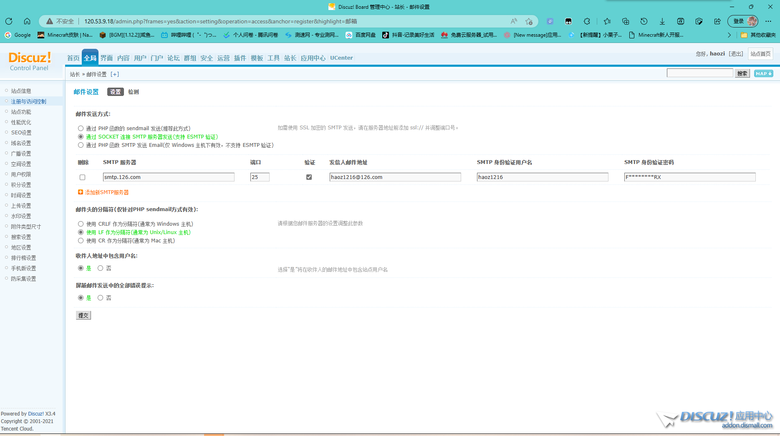Open the 抖音-记录美好生活 bookmark
The height and width of the screenshot is (436, 780).
[x=409, y=35]
